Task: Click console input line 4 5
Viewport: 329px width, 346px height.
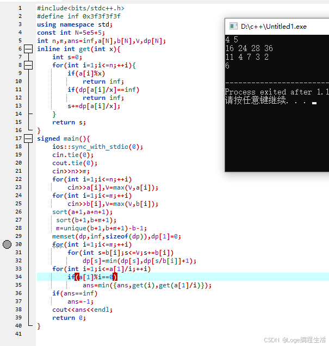Action: (232, 40)
